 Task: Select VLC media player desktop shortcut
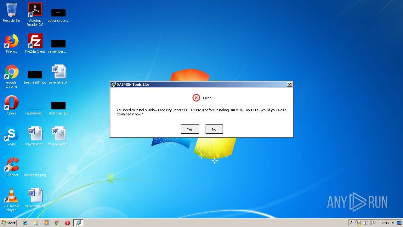tap(11, 200)
